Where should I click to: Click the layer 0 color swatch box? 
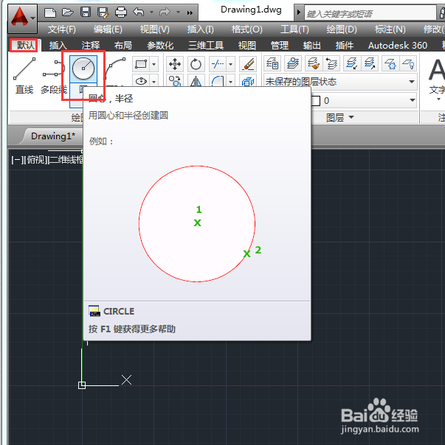tap(315, 100)
